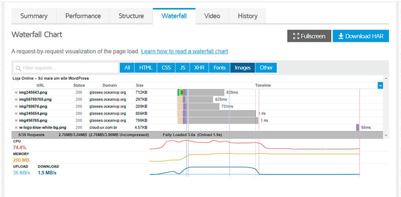
Task: Filter requests by XHR
Action: point(199,68)
